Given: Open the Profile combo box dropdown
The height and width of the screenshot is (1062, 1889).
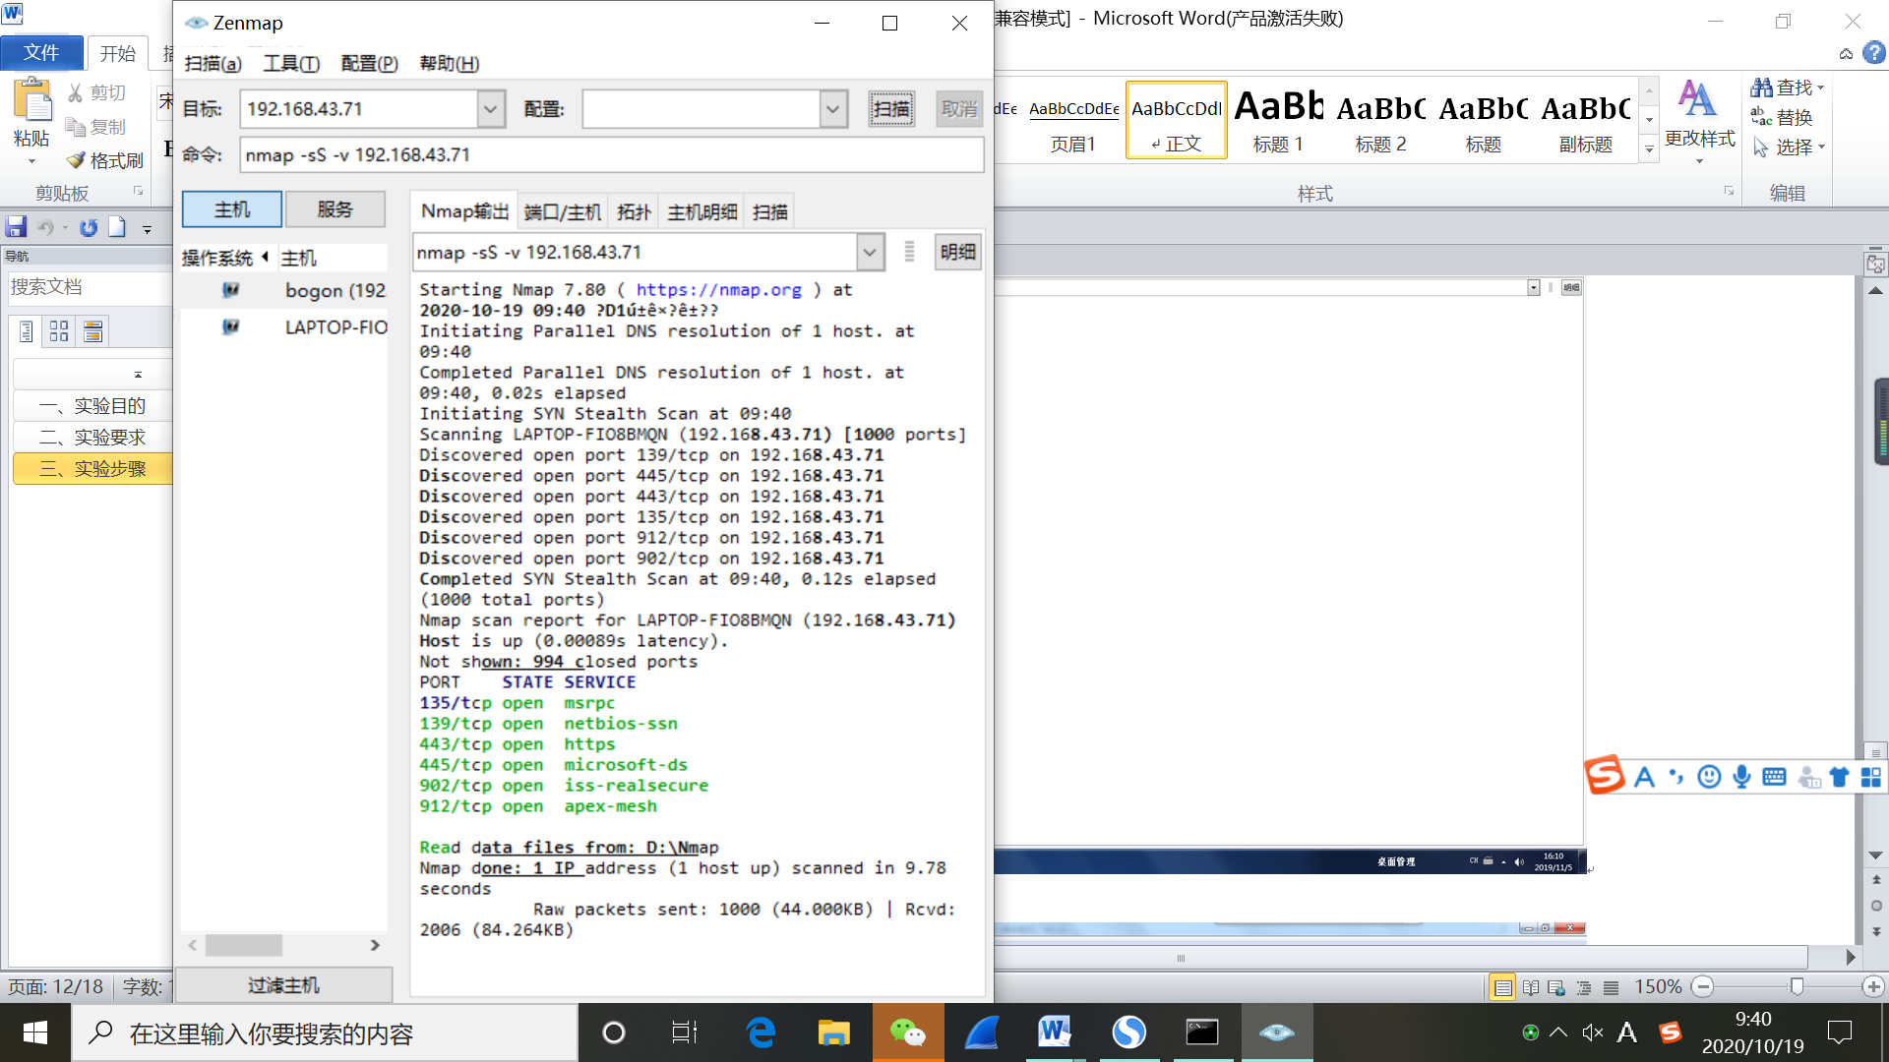Looking at the screenshot, I should [x=832, y=109].
